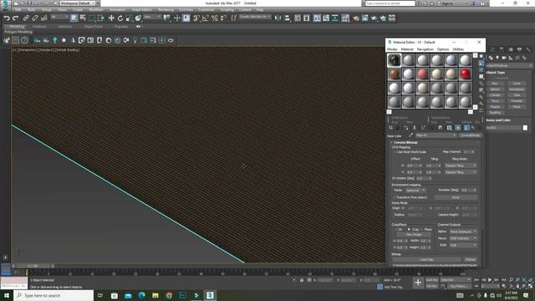Enable Transform from object checkbox
535x301 pixels.
click(395, 197)
